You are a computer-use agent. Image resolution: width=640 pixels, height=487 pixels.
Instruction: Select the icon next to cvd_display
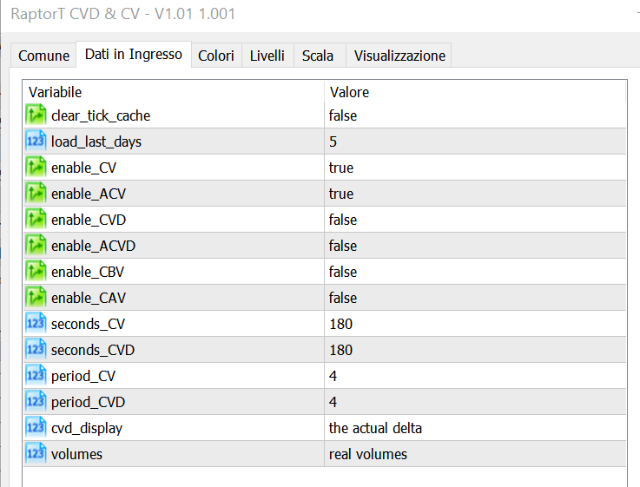(x=36, y=428)
